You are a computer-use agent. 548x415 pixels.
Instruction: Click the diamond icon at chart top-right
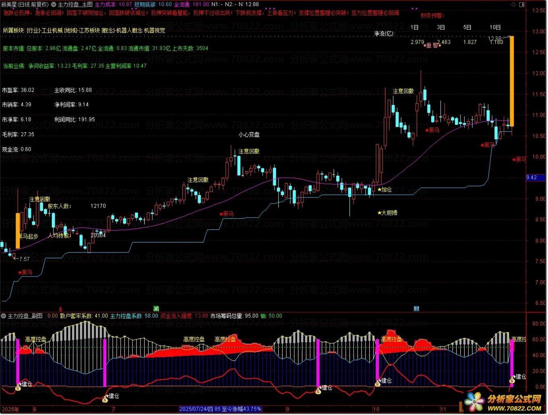pos(513,4)
